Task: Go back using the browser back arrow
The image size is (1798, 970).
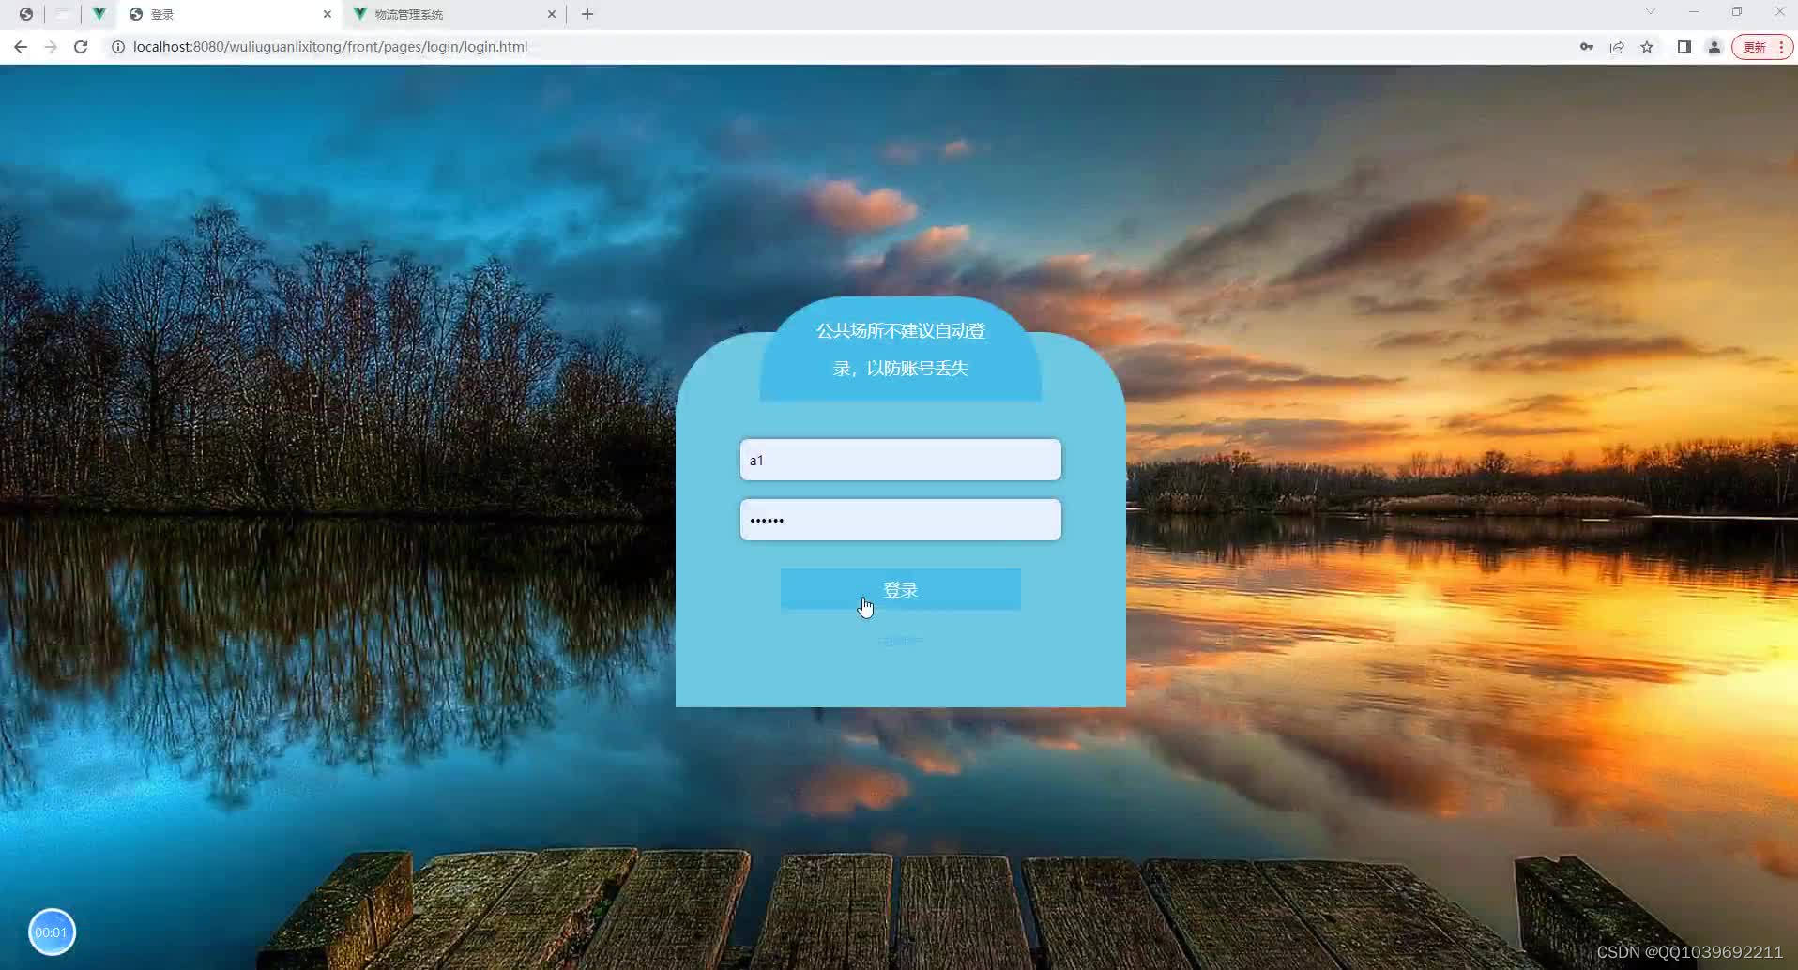Action: pyautogui.click(x=21, y=47)
